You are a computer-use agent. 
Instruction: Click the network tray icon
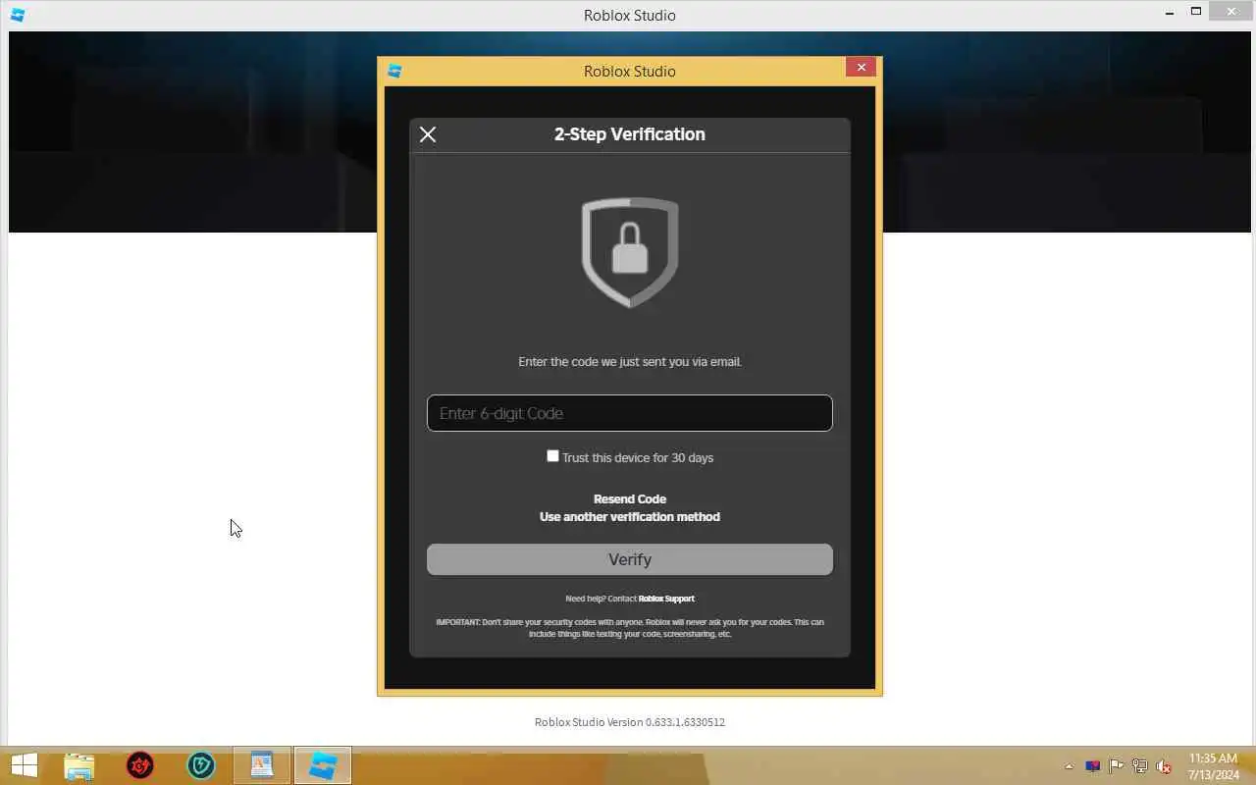pyautogui.click(x=1140, y=766)
